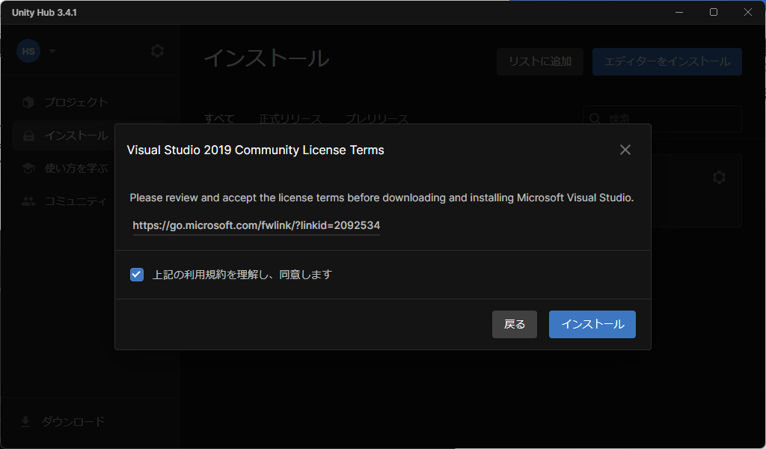766x449 pixels.
Task: Click the HS account avatar
Action: [x=28, y=51]
